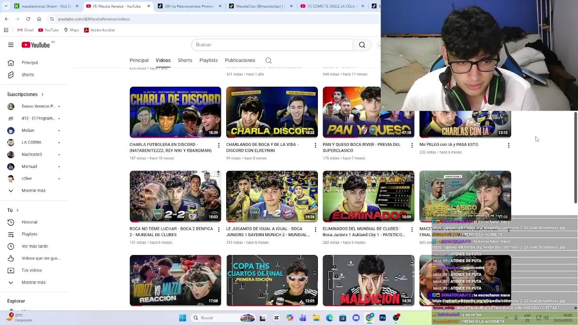Open Davoo Xeneize subscription channel
Image resolution: width=578 pixels, height=325 pixels.
(x=34, y=107)
